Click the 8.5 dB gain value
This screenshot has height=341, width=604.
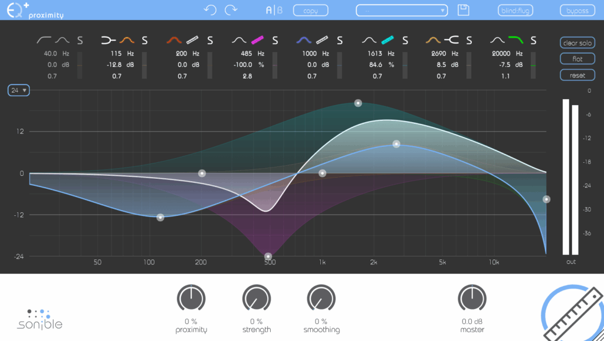coord(441,64)
